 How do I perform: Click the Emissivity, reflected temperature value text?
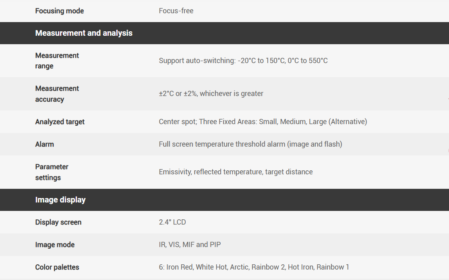(236, 172)
